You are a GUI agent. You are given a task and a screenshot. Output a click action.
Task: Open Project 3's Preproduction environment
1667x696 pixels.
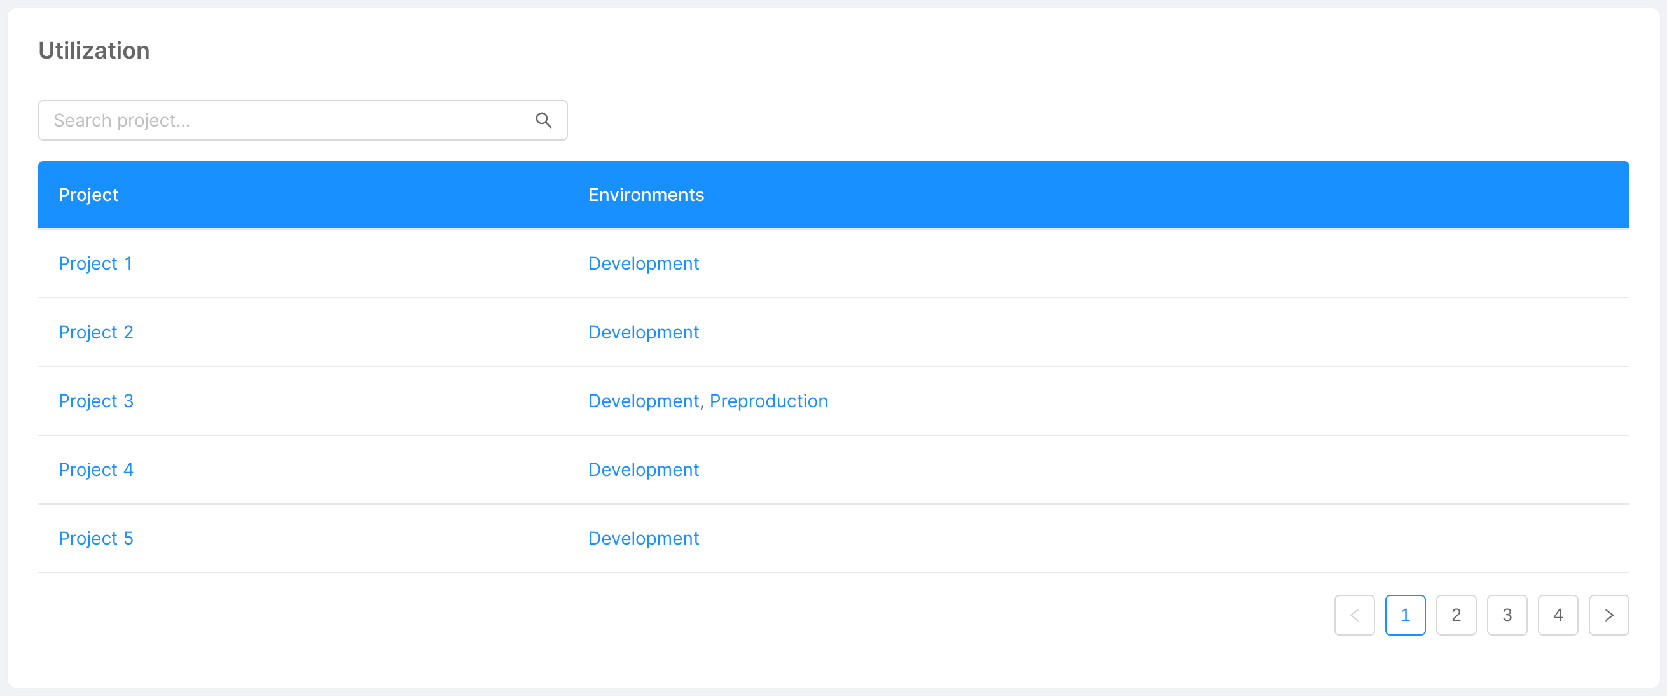point(768,401)
